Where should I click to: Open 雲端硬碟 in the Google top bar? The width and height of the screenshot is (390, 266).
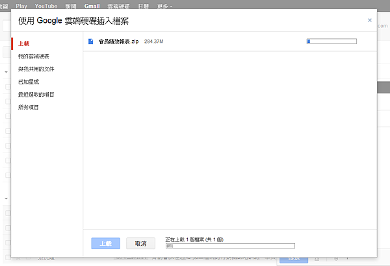point(119,6)
